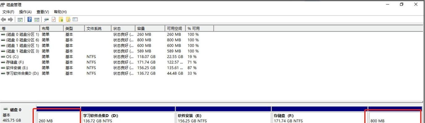Select the OS (C:) volume name
425x123 pixels.
12,57
